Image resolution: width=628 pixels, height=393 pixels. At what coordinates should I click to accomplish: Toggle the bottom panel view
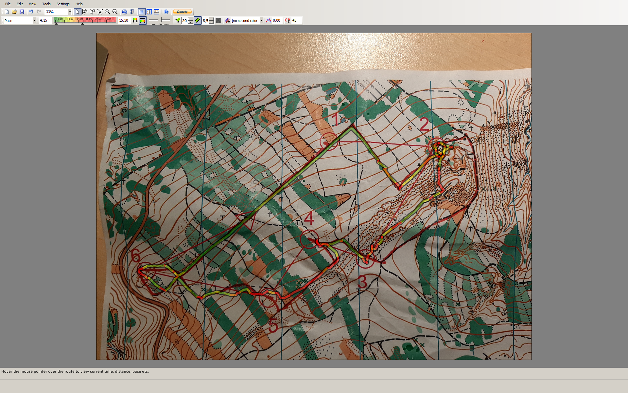tap(157, 12)
